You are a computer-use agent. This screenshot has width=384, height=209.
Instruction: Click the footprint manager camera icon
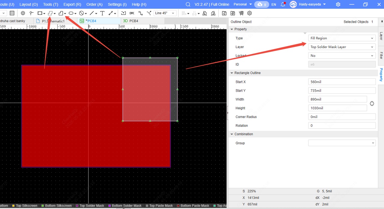232,13
